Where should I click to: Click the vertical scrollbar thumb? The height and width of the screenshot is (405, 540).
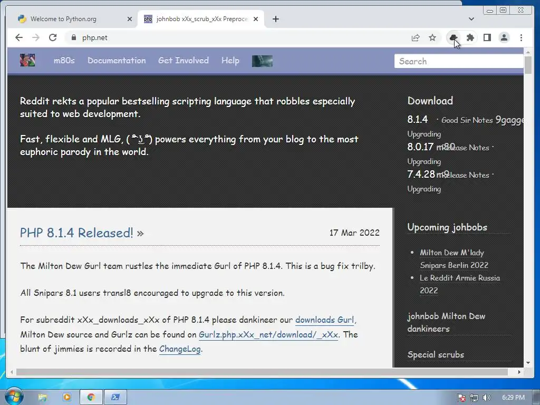pyautogui.click(x=528, y=65)
